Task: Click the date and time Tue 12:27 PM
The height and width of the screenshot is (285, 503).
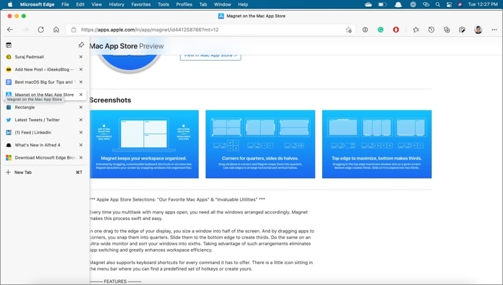Action: pos(483,4)
